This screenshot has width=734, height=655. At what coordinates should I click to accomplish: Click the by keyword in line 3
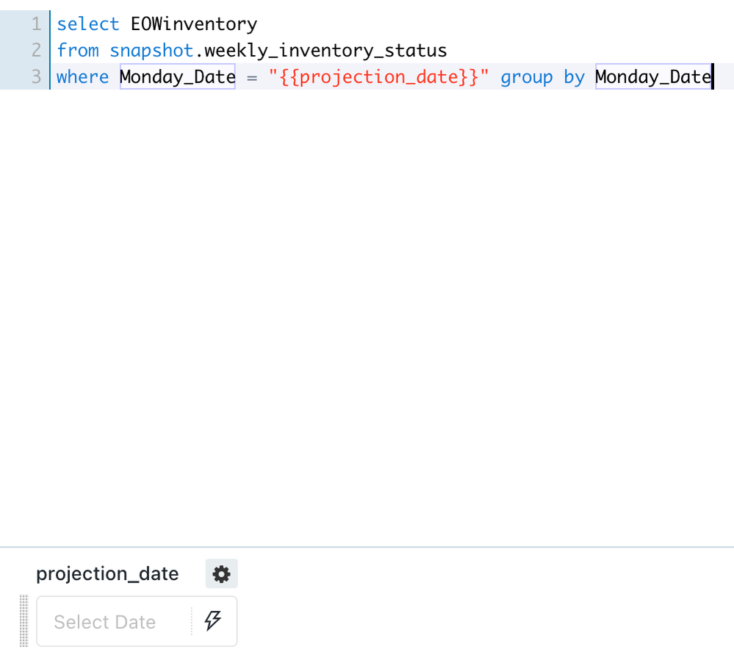[574, 77]
